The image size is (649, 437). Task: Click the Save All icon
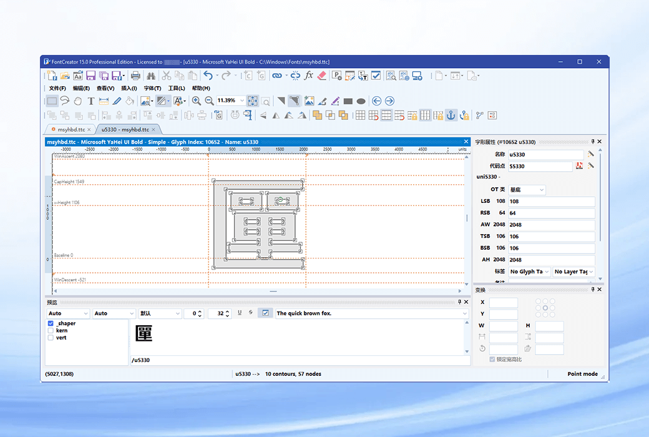(x=104, y=76)
